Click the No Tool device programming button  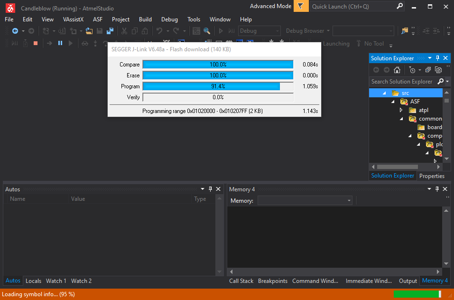coord(370,44)
